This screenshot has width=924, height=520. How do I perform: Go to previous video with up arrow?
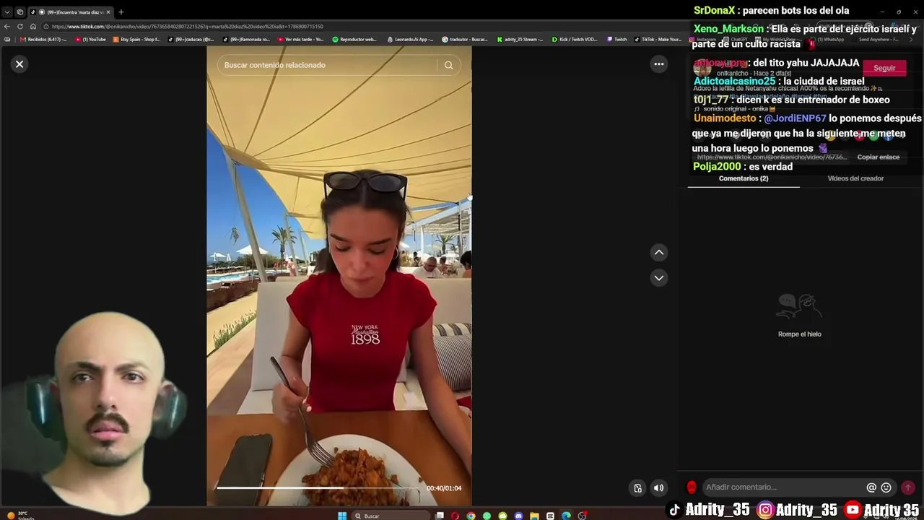(658, 253)
